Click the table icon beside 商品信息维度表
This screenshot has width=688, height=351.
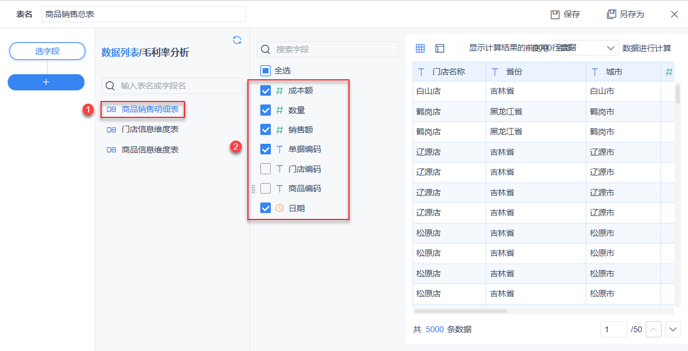[x=112, y=150]
